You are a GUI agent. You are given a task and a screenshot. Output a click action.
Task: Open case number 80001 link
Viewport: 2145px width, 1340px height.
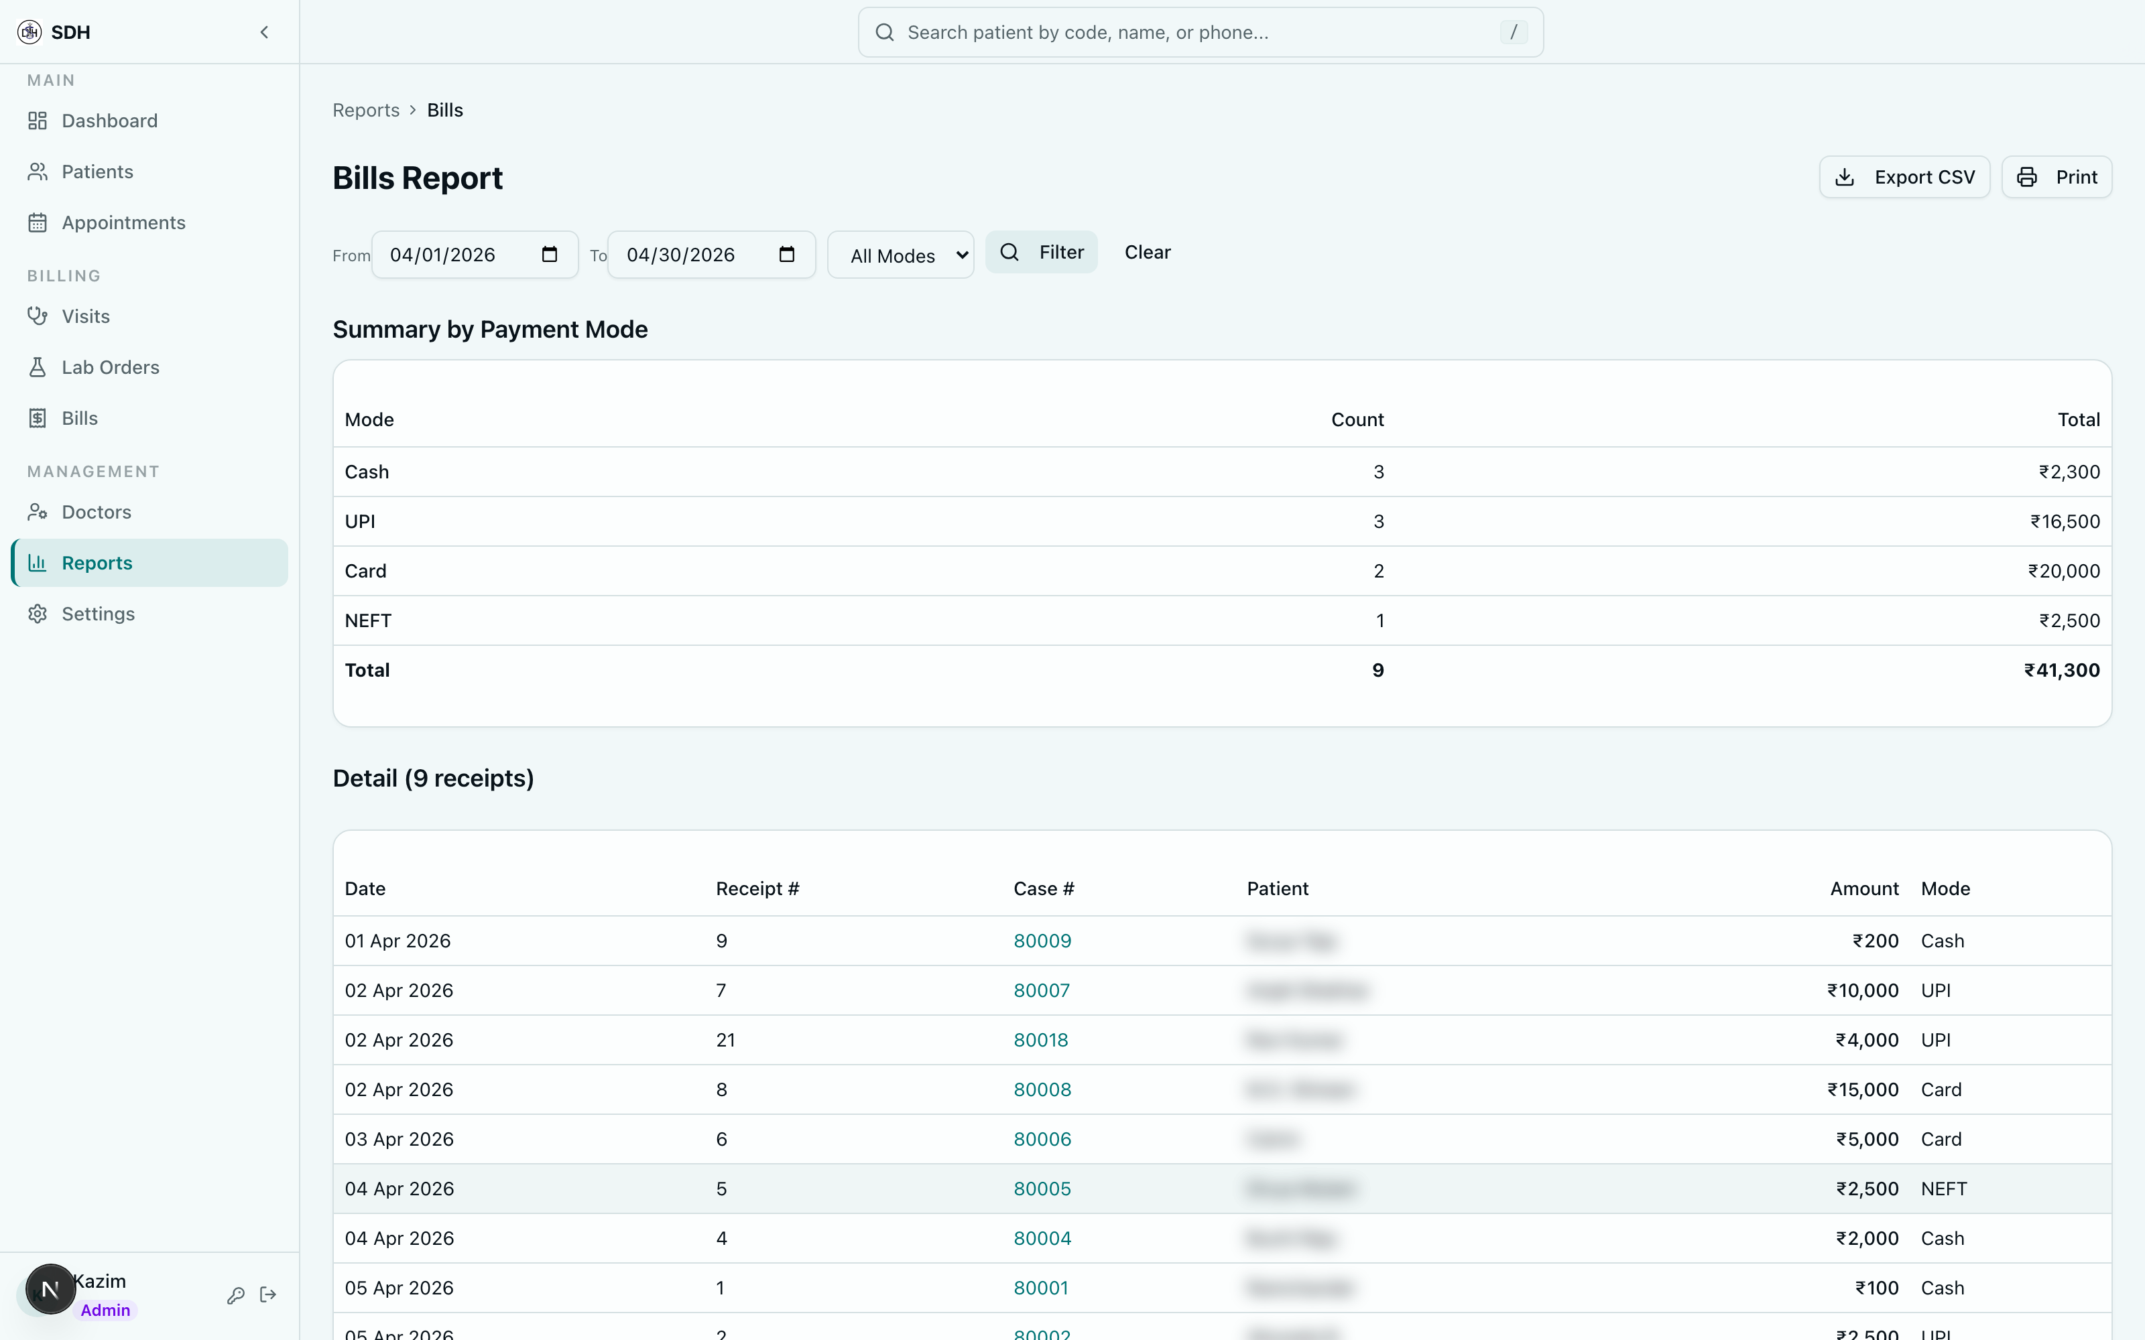(1040, 1288)
